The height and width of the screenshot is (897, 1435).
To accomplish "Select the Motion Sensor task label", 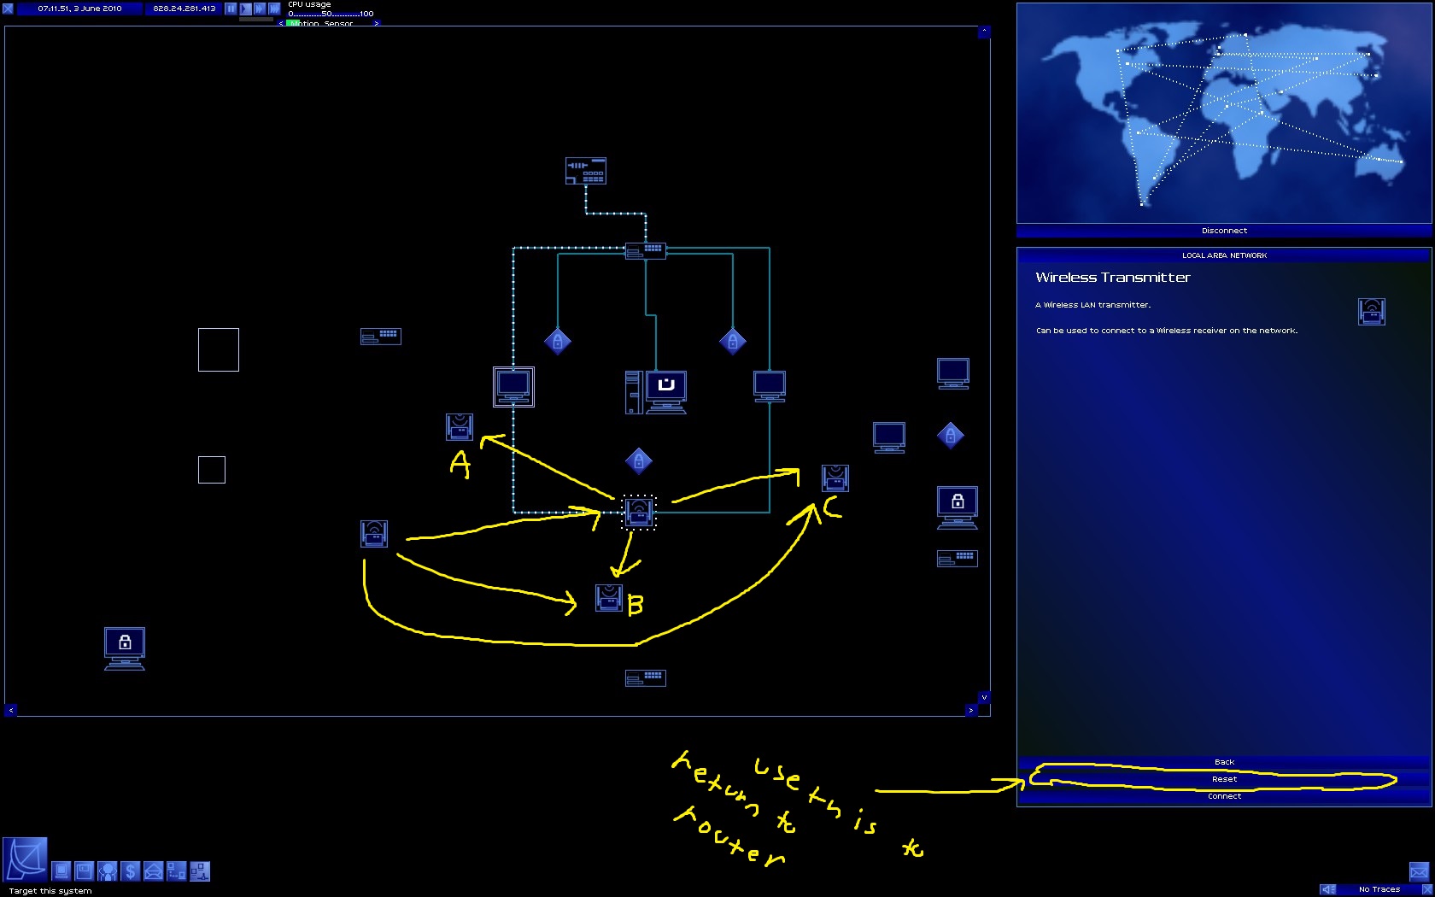I will [329, 23].
